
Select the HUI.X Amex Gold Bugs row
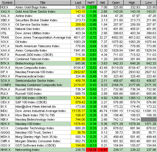(x=78, y=7)
